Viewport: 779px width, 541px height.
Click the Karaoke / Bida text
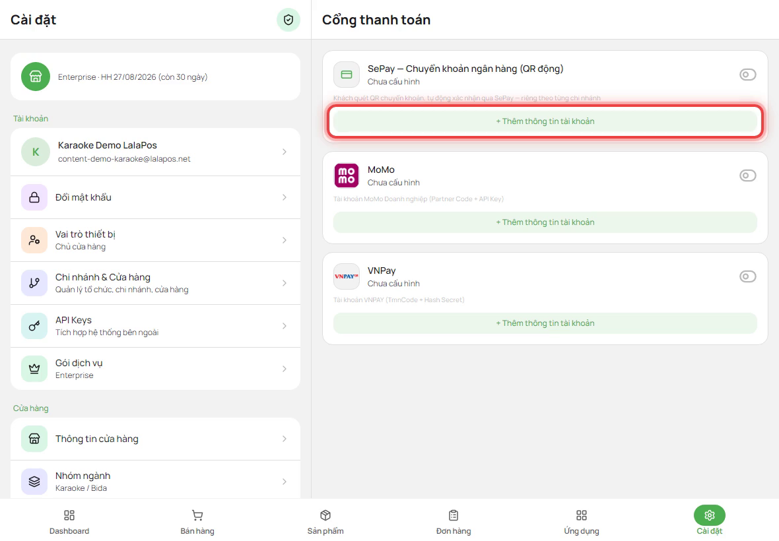(81, 488)
